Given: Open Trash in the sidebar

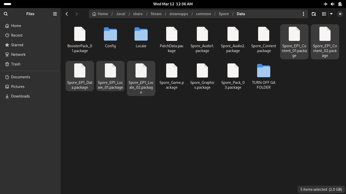Looking at the screenshot, I should tap(30, 64).
